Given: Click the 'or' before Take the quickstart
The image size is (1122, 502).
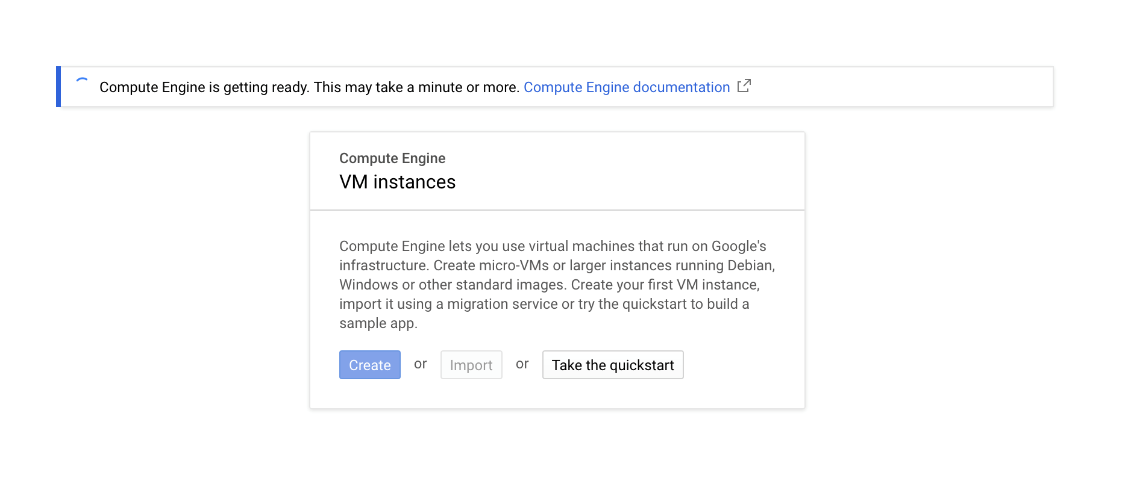Looking at the screenshot, I should (522, 364).
